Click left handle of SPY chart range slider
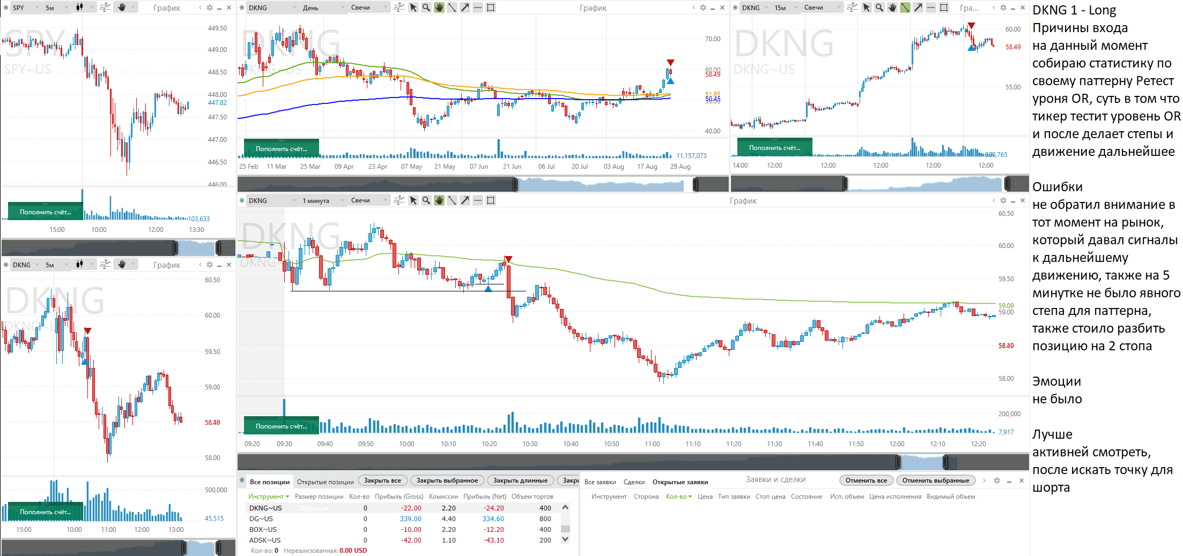 [175, 247]
